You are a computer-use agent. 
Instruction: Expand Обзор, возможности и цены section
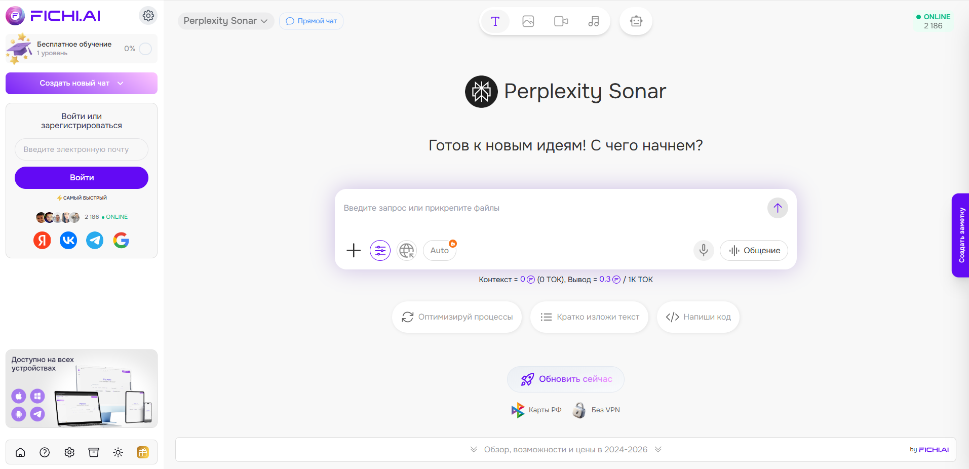tap(566, 450)
